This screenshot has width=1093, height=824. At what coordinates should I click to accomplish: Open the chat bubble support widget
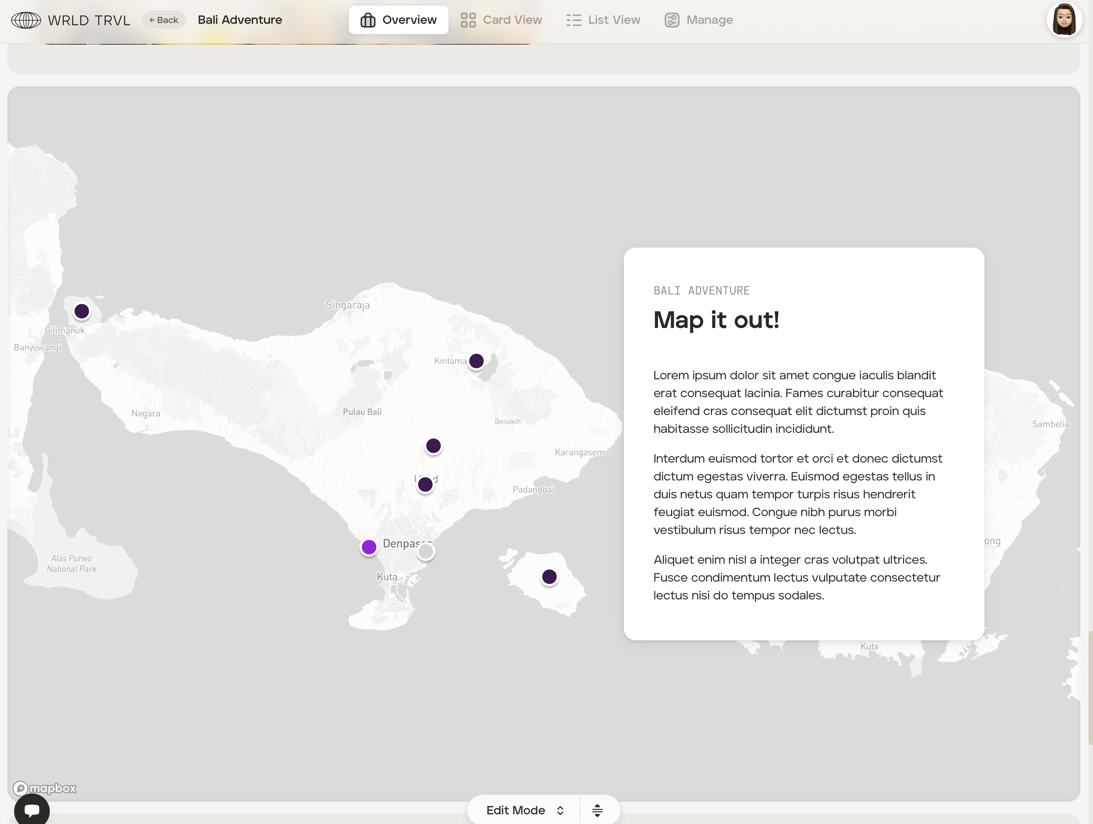click(32, 811)
